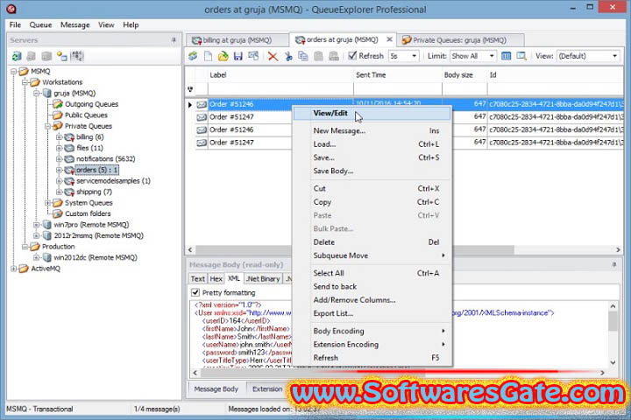The width and height of the screenshot is (631, 420).
Task: Sort by the Body size column header
Action: click(x=464, y=75)
